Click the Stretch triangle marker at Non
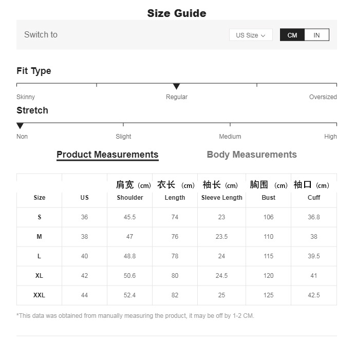 pos(20,126)
